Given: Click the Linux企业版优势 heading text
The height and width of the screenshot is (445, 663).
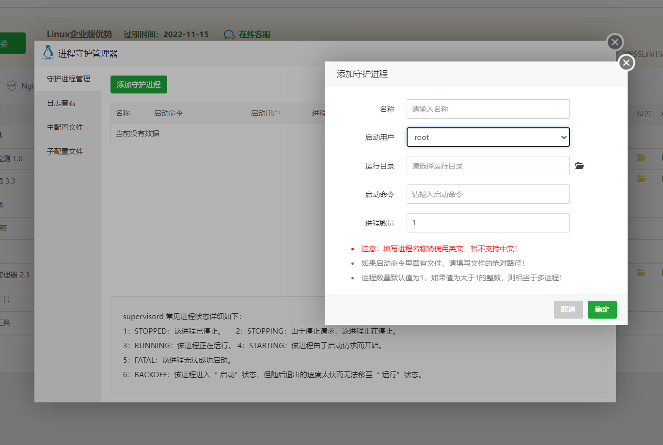Looking at the screenshot, I should pos(79,34).
